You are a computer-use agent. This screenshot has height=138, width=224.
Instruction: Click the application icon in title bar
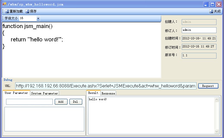click(x=4, y=4)
